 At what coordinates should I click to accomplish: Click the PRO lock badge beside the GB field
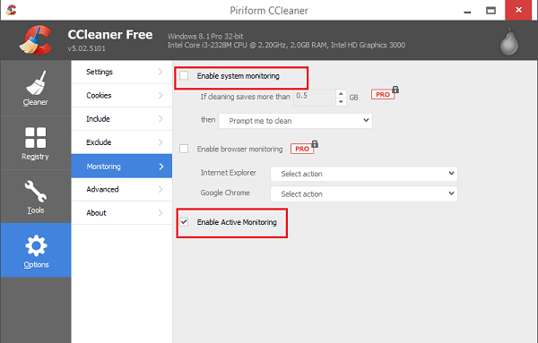pos(385,93)
